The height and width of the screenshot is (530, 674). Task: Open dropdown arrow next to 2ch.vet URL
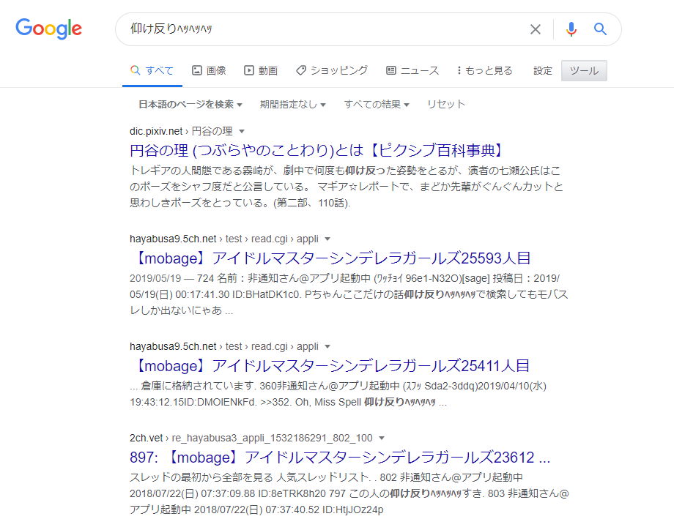pyautogui.click(x=382, y=438)
